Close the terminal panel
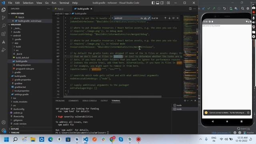Screen dimensions: 256x144 [x=195, y=101]
